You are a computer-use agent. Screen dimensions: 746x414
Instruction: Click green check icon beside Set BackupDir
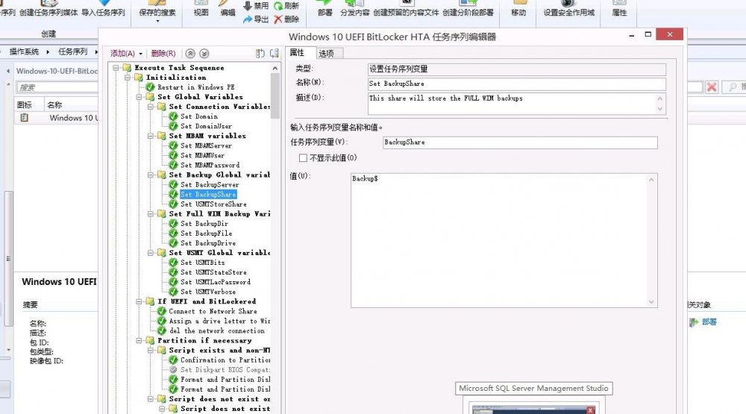[173, 223]
